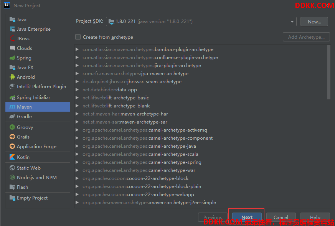Click the Next button
Viewport: 335px width, 226px height.
(247, 217)
